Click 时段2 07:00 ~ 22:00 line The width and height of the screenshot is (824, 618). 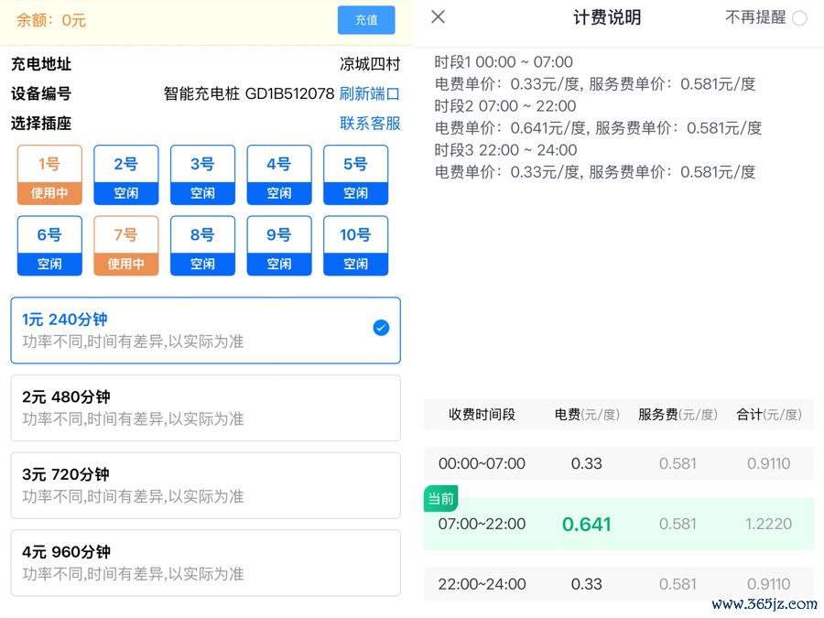(x=505, y=106)
